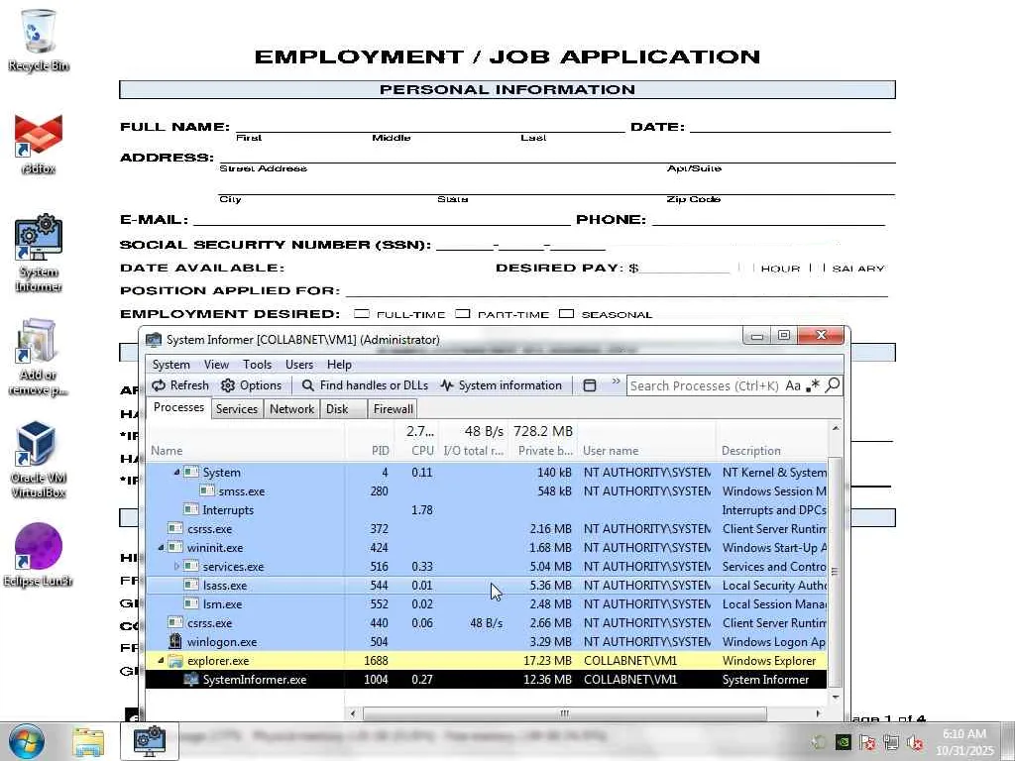
Task: Sort by the Description column header
Action: click(x=773, y=451)
